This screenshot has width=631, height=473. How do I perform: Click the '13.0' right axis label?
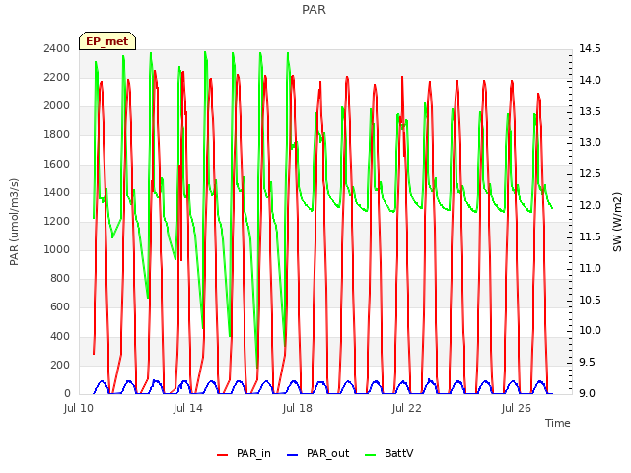point(590,142)
